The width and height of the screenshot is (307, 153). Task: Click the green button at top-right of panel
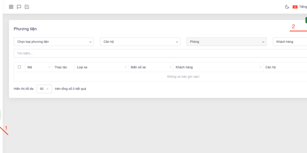tap(306, 20)
